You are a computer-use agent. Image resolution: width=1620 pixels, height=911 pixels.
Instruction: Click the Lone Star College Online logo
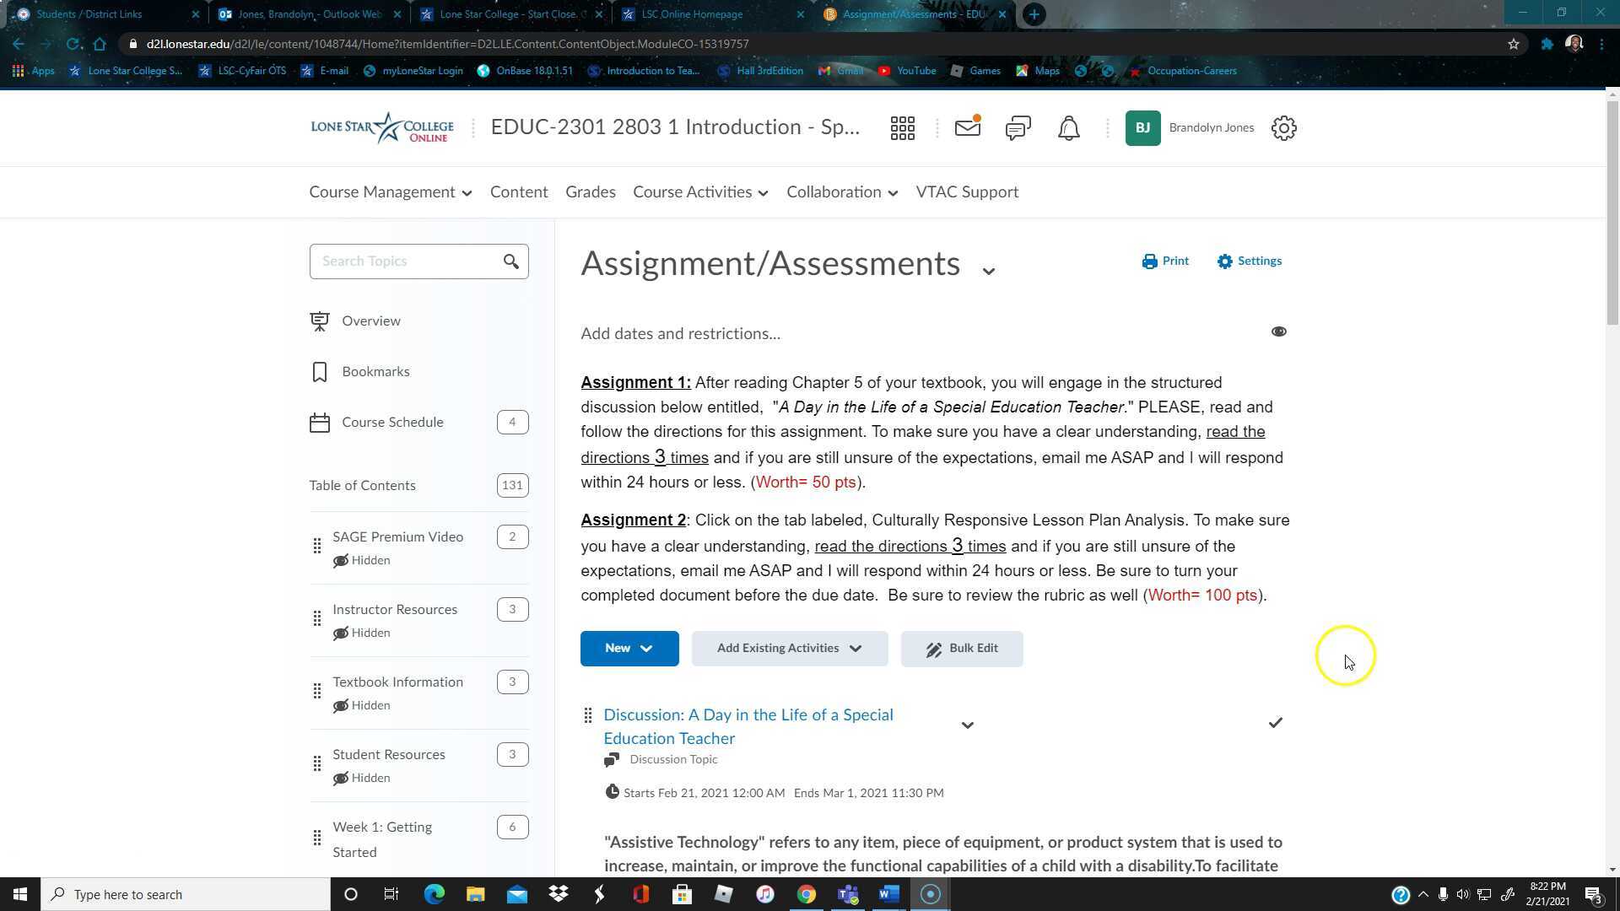[381, 127]
